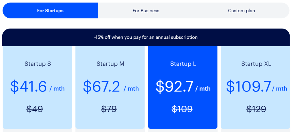Open the Custom plan tab

coord(241,11)
